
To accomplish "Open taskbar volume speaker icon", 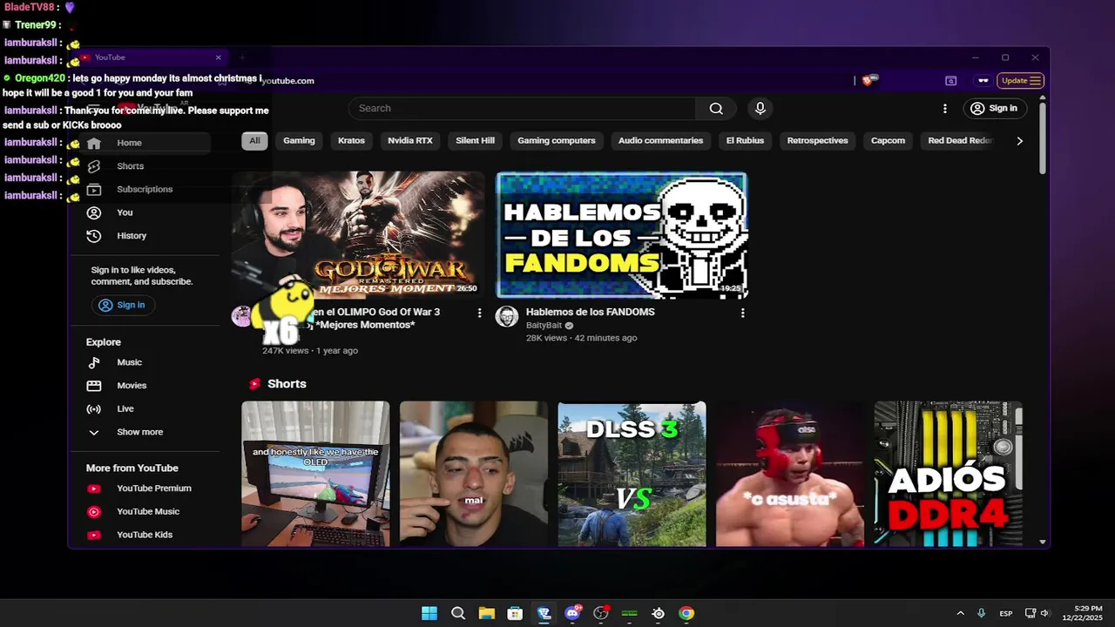I will (1044, 613).
